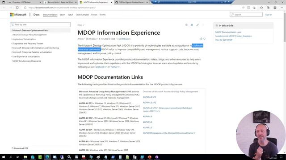Click the Edge profile avatar icon
Screen dimensions: 286x160
(x=275, y=8)
